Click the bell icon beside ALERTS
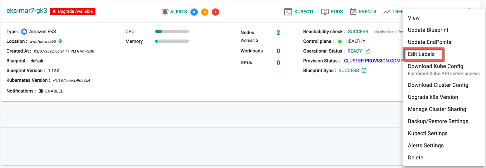Screen dimensions: 486x168 (x=165, y=12)
